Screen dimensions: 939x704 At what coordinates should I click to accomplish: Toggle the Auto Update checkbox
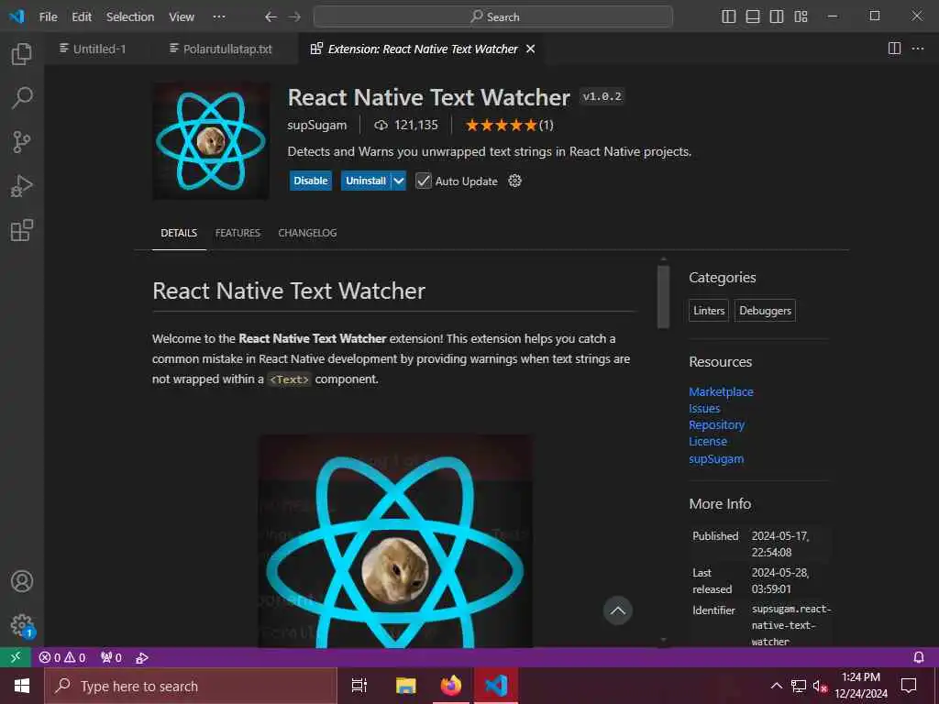tap(424, 181)
